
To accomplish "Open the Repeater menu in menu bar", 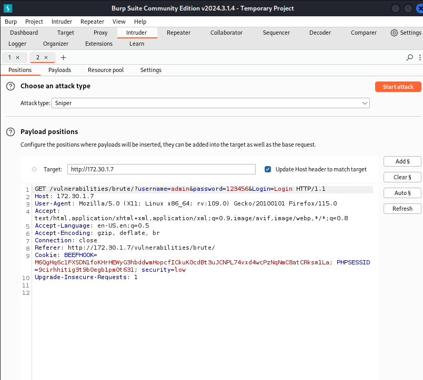I will click(92, 22).
